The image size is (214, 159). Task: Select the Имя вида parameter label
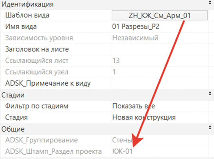point(21,26)
